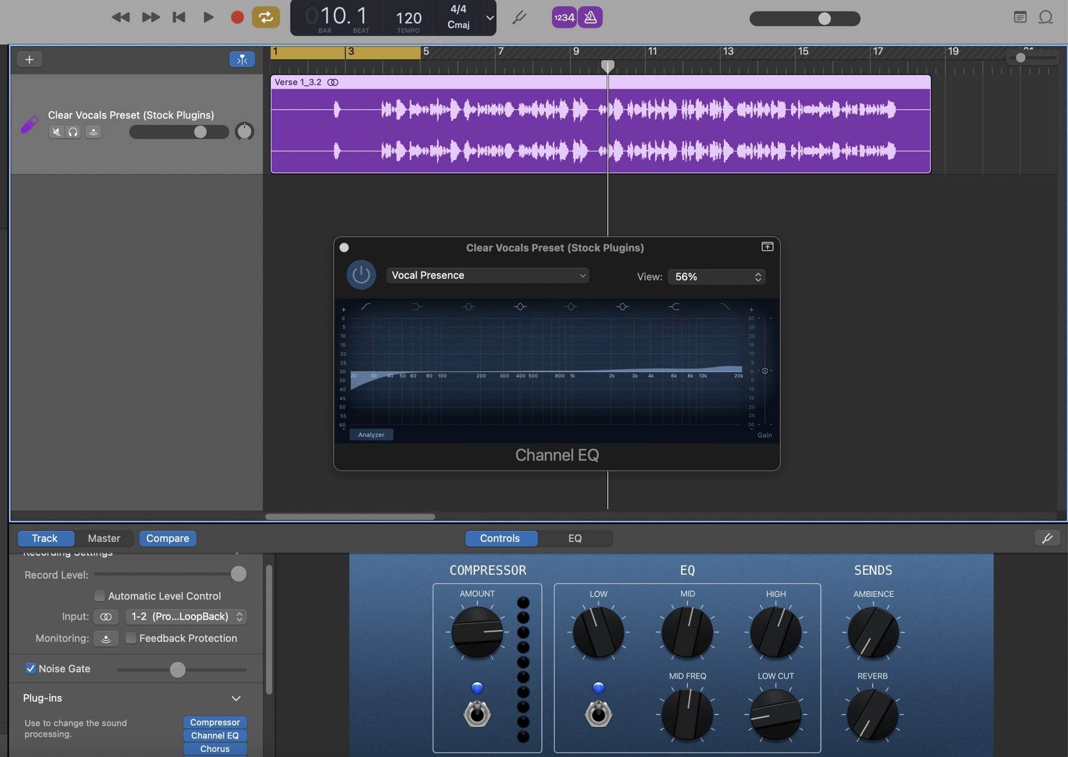This screenshot has height=757, width=1068.
Task: Mute the Clear Vocals Preset track
Action: (x=56, y=132)
